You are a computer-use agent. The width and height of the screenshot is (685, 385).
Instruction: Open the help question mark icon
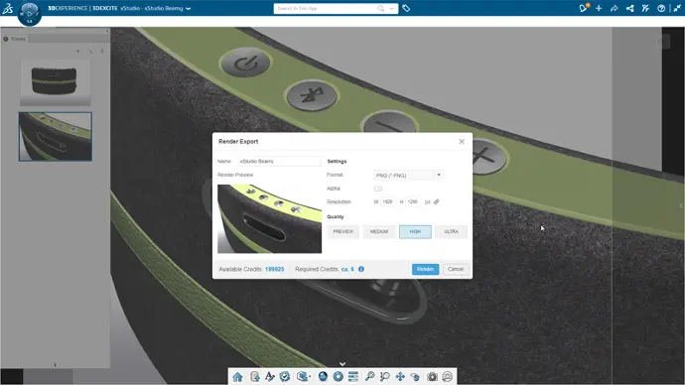coord(661,8)
